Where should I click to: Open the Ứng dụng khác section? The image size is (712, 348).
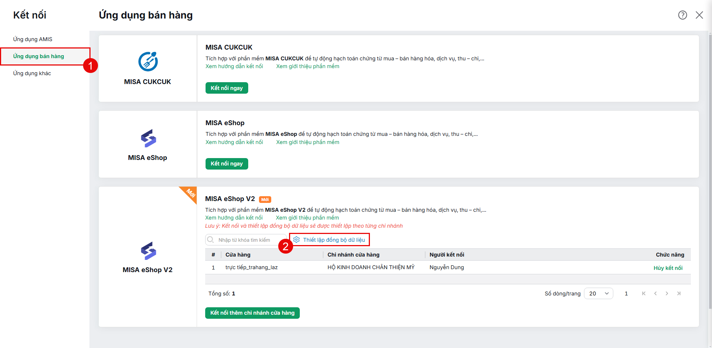click(x=32, y=73)
